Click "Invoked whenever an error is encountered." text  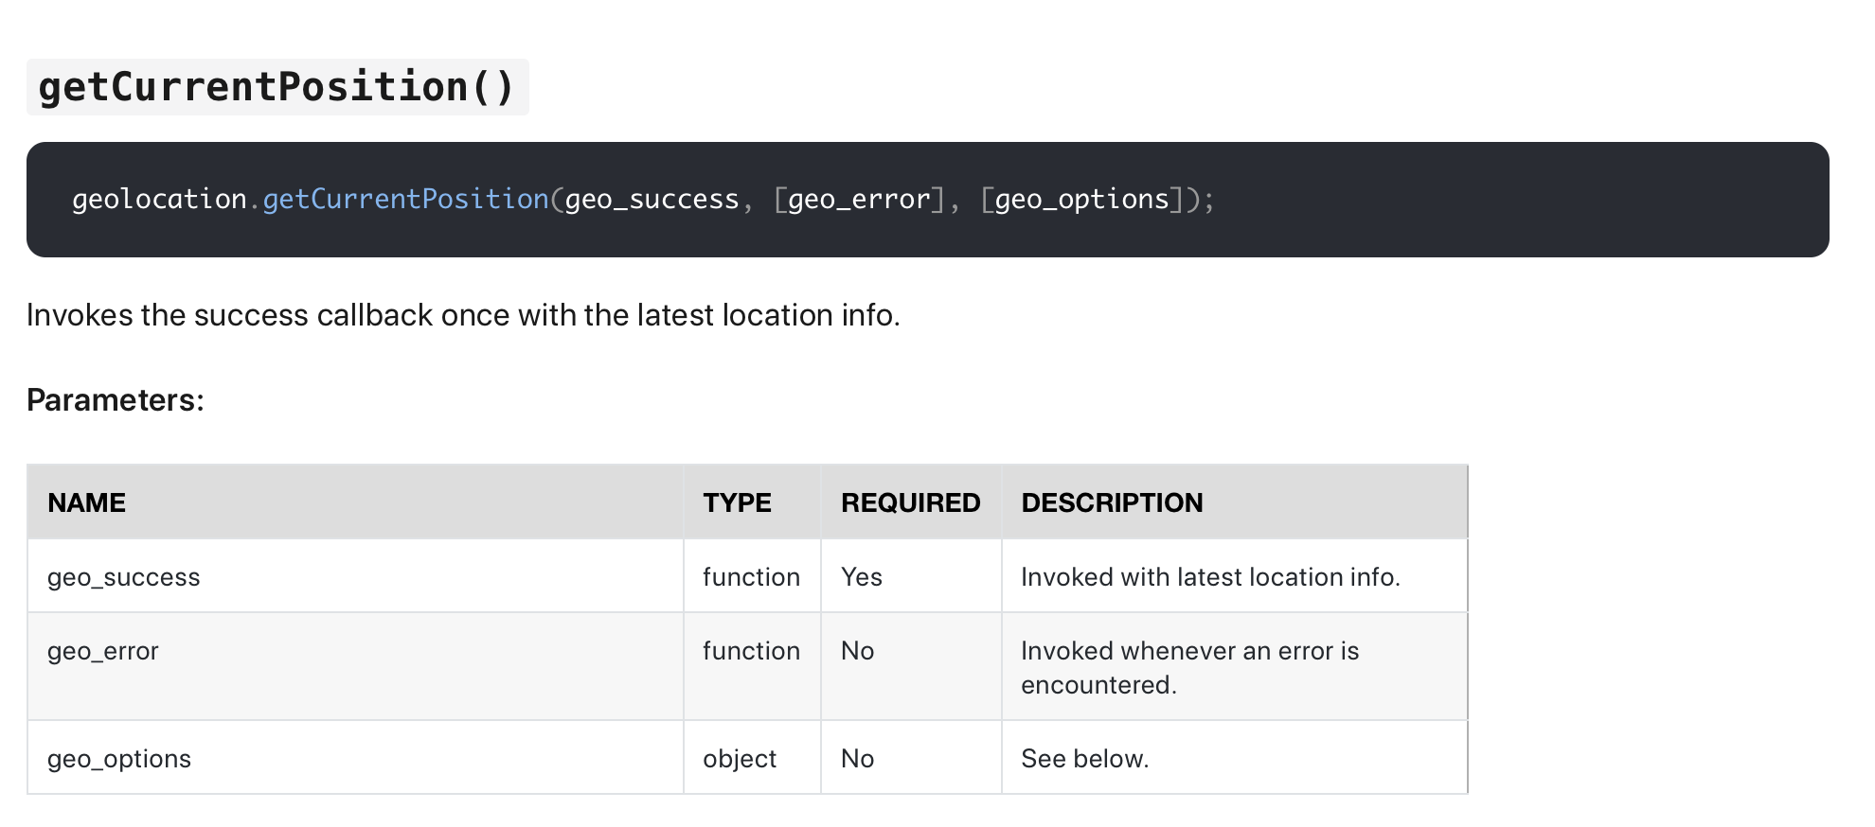(1189, 668)
